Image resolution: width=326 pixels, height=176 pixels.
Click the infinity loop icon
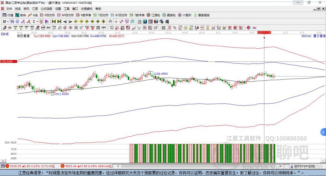254,28
